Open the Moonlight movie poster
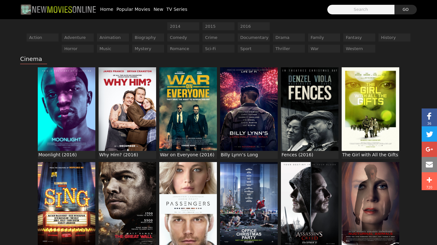This screenshot has width=437, height=245. (x=67, y=109)
